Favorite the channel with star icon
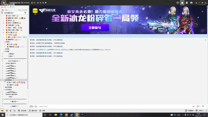Screen dimensions: 208x117 (38, 3)
